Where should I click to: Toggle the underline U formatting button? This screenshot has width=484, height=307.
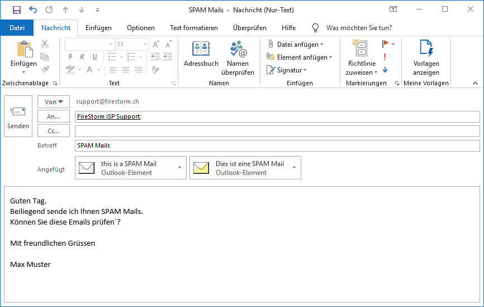[94, 57]
